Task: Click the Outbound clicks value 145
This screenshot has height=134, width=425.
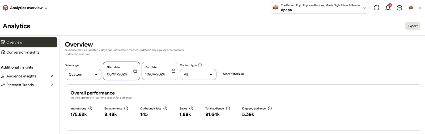Action: 144,114
